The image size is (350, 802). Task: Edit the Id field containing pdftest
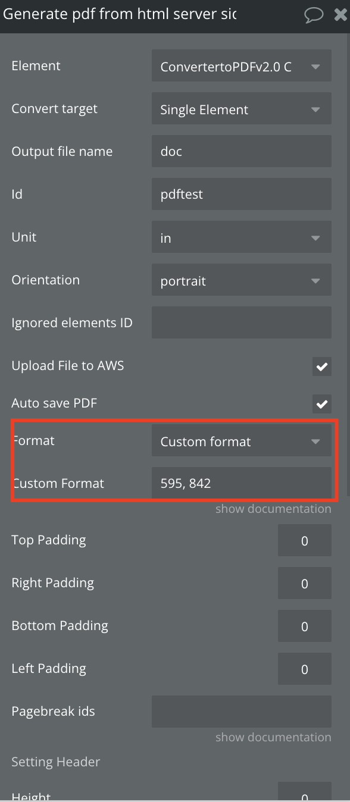(242, 194)
